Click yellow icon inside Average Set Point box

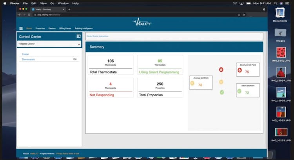(192, 83)
